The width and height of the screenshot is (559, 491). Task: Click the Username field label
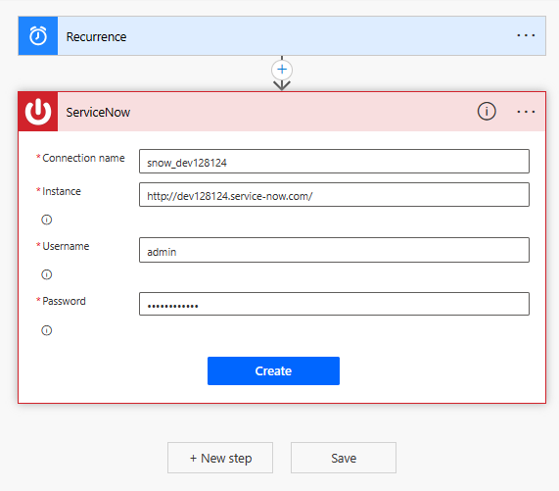66,246
